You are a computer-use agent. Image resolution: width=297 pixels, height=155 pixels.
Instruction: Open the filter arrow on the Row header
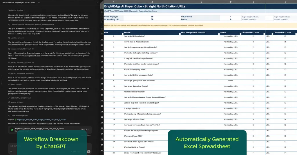tap(122, 34)
